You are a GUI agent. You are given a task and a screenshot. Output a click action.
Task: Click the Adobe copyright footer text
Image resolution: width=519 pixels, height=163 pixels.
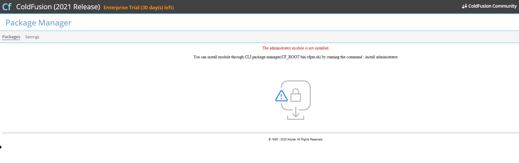coord(296,139)
